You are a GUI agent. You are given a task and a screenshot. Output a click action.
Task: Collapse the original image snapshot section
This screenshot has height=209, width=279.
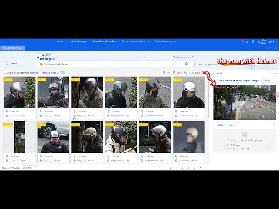[274, 81]
